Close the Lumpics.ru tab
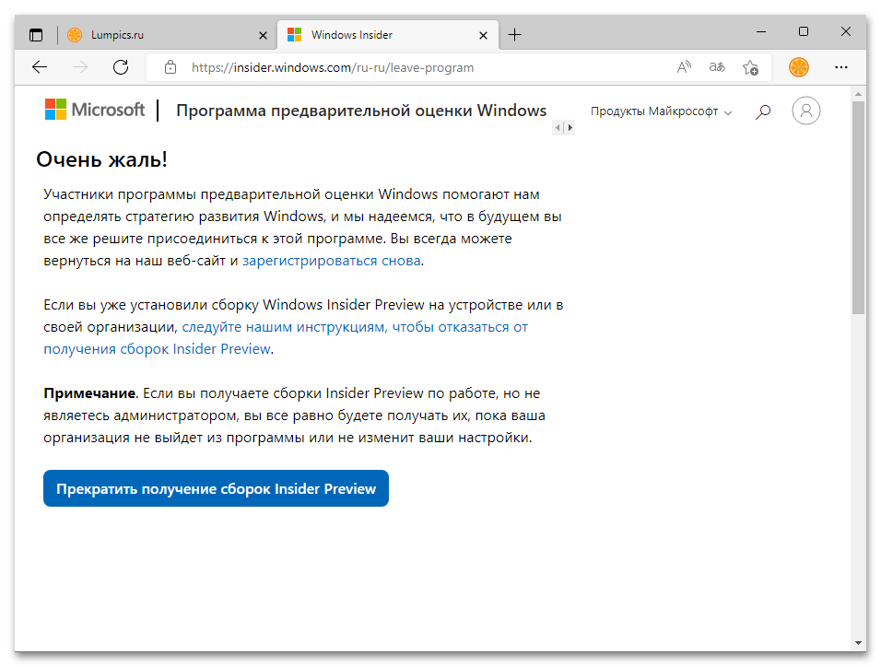 (263, 35)
